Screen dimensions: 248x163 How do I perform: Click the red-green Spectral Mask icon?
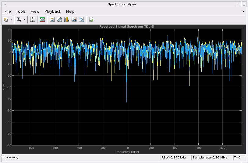[42, 19]
